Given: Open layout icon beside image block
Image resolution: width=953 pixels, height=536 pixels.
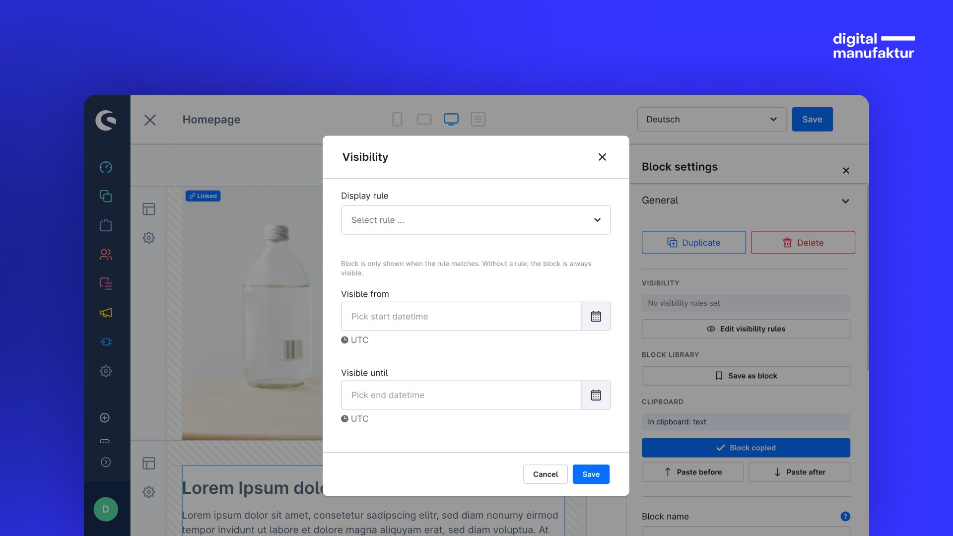Looking at the screenshot, I should pyautogui.click(x=149, y=209).
